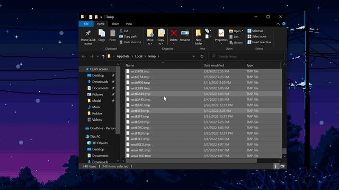Viewport: 339px width, 190px height.
Task: Click Local in address bar
Action: pyautogui.click(x=139, y=56)
